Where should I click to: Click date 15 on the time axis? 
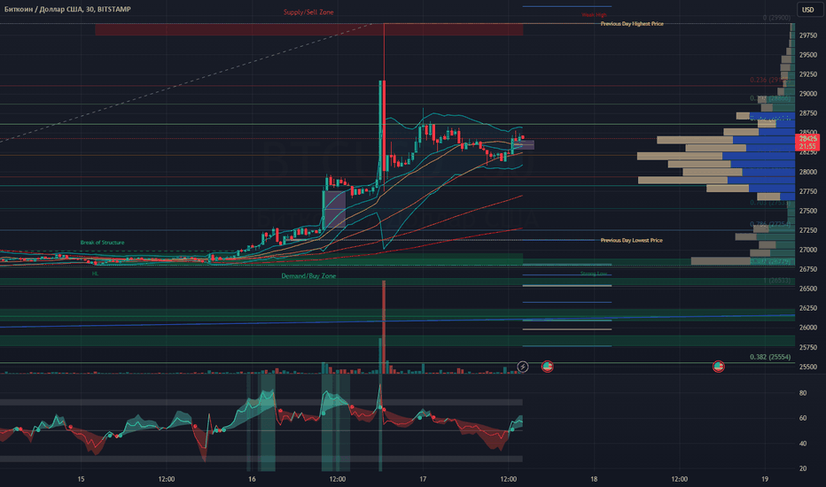point(81,479)
